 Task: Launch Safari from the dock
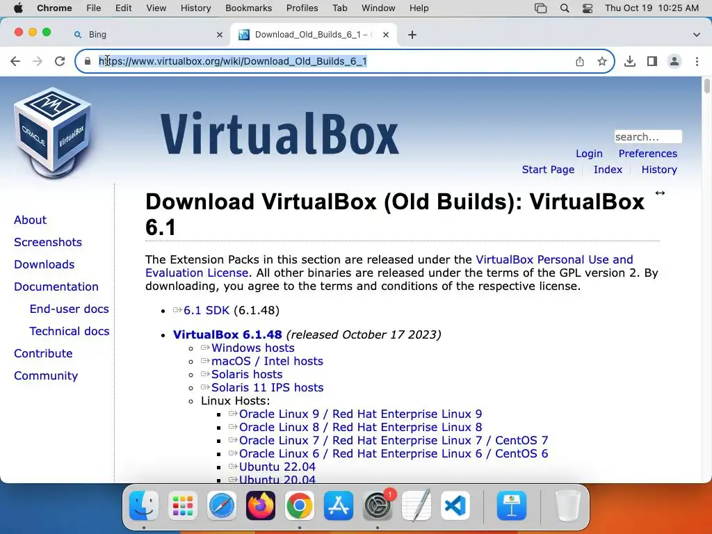point(222,505)
